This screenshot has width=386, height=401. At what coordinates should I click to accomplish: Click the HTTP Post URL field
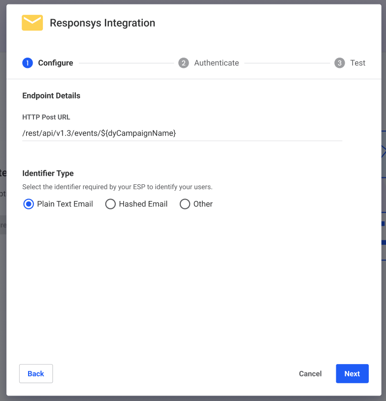pos(182,133)
